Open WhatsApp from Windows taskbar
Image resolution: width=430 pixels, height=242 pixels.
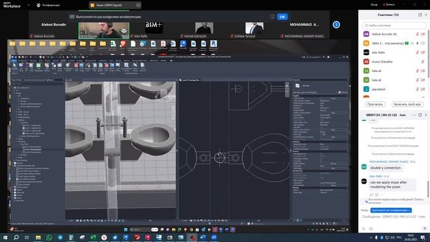(49, 237)
